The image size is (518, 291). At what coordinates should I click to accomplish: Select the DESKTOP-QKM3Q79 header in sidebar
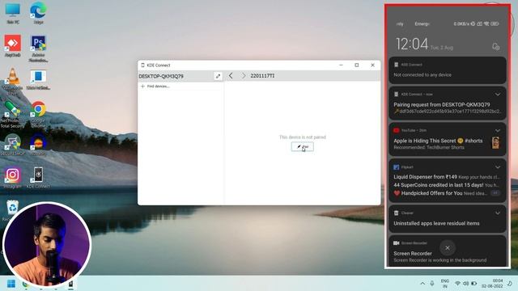161,76
